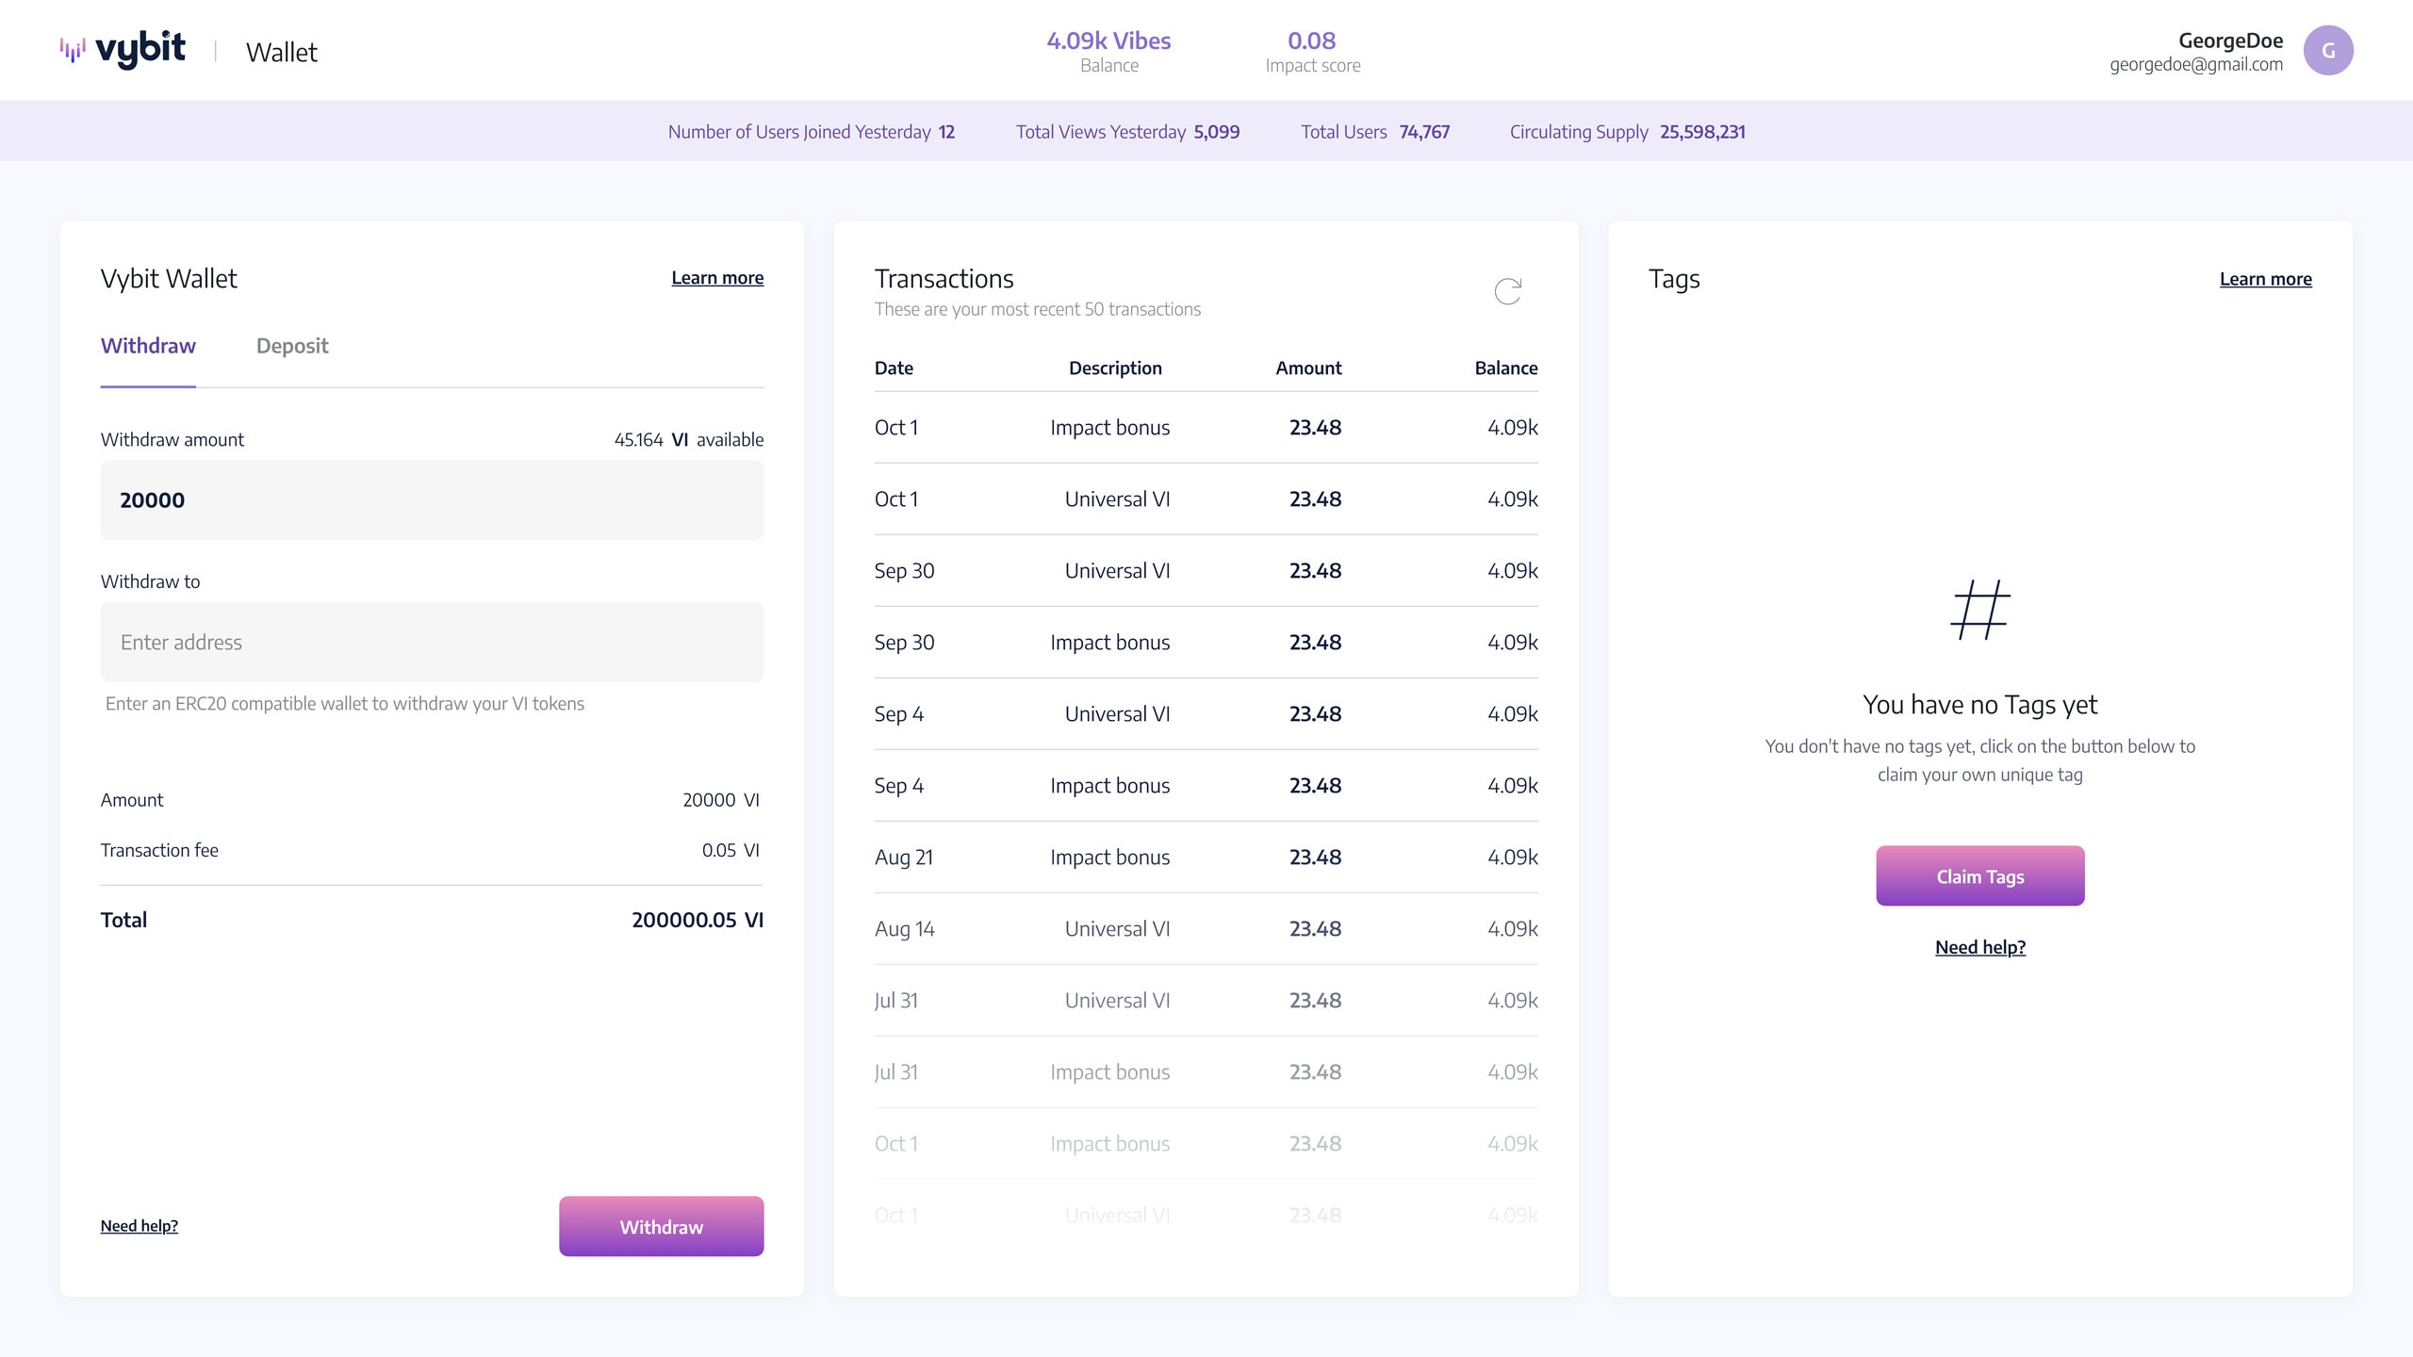Click the Amount 20000 VI value
This screenshot has width=2413, height=1357.
click(721, 799)
